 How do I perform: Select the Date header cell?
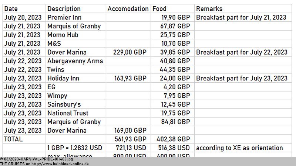point(24,8)
